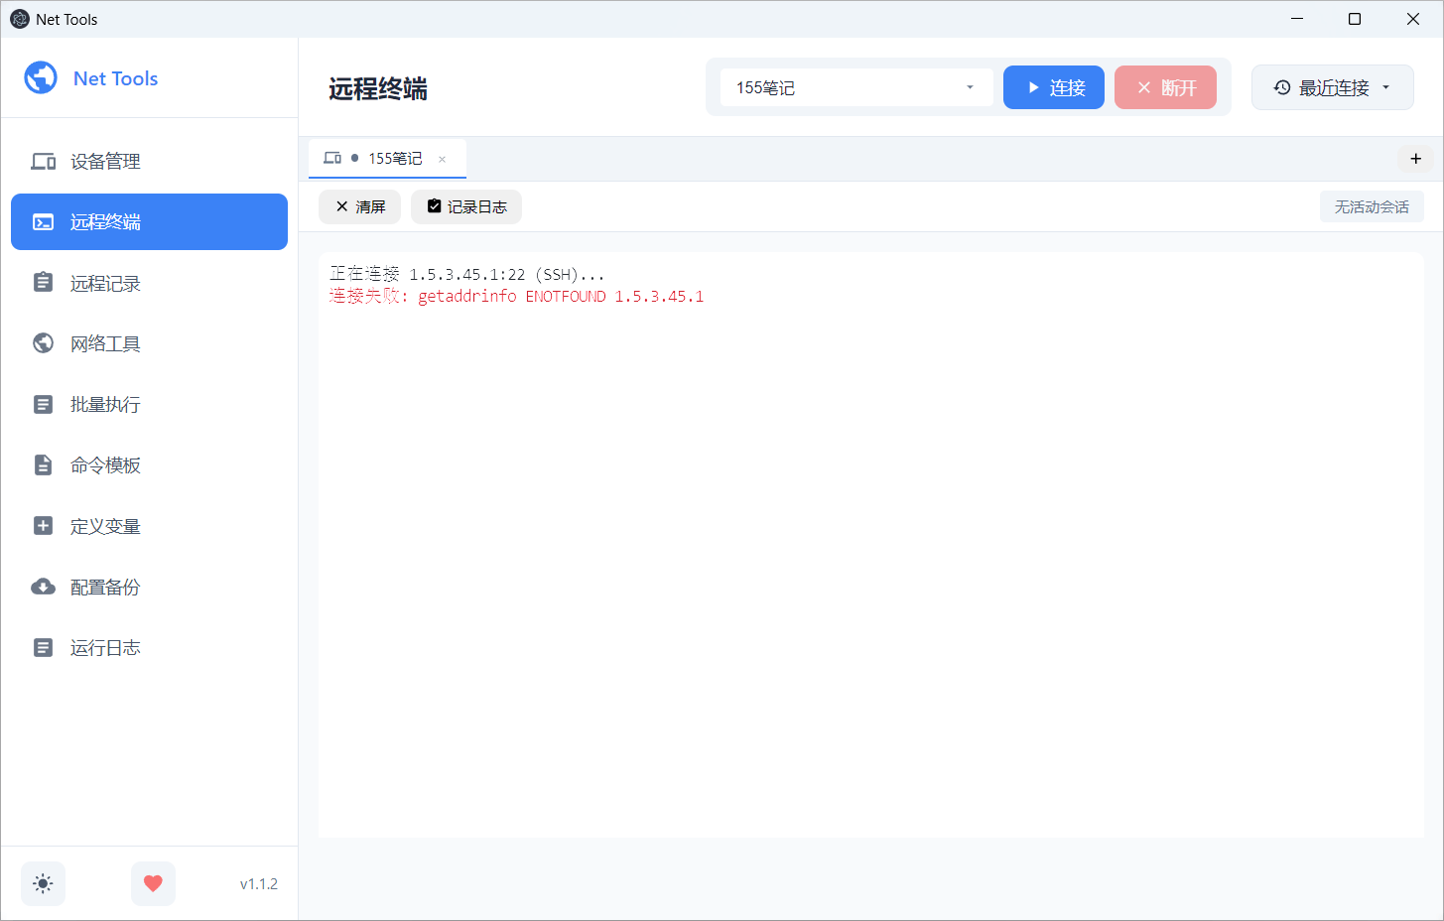Open Define Variables (定义变量) plus icon
The width and height of the screenshot is (1444, 921).
click(x=43, y=526)
